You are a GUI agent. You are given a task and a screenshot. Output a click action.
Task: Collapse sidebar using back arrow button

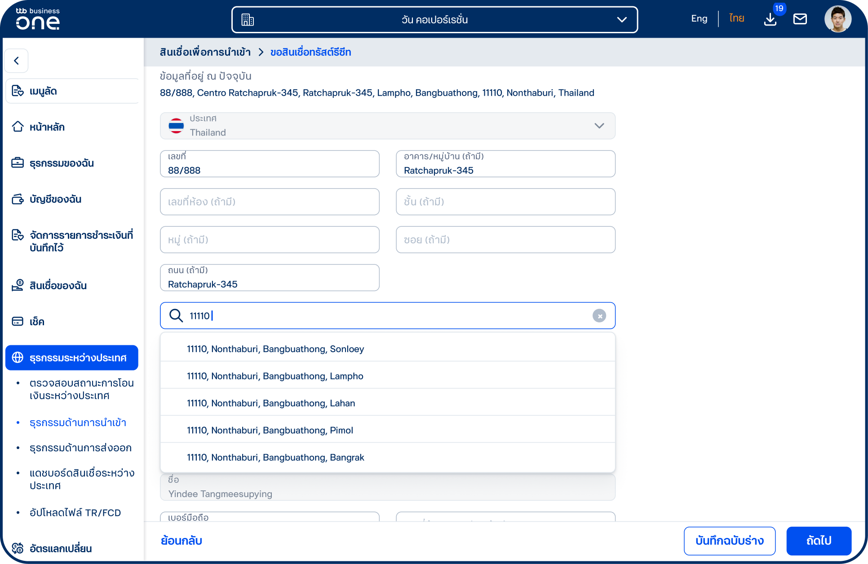coord(17,61)
